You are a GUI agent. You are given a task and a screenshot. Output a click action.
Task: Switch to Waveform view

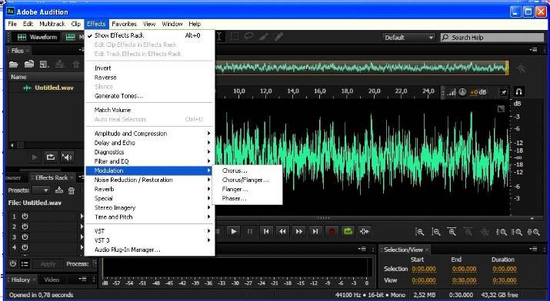(37, 37)
